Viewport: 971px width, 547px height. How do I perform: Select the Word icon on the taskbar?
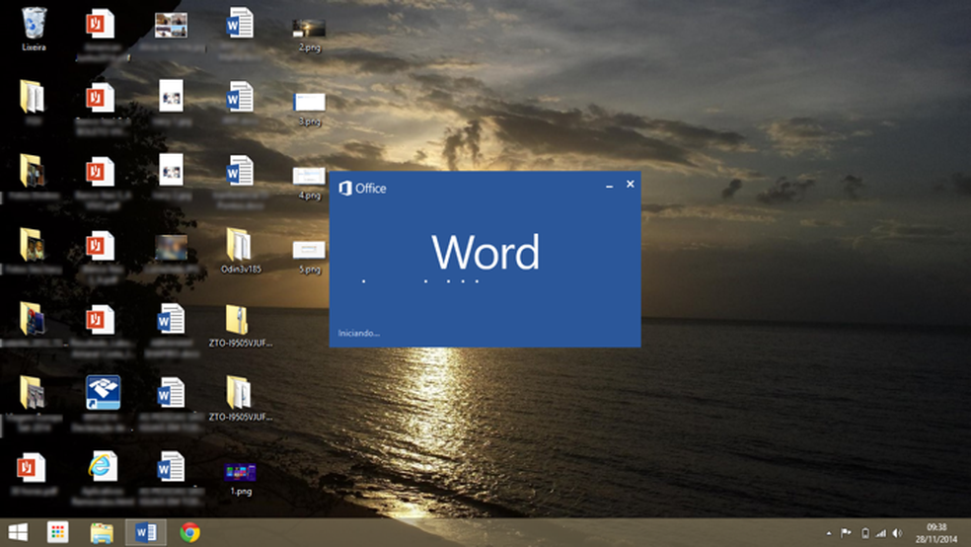tap(146, 533)
